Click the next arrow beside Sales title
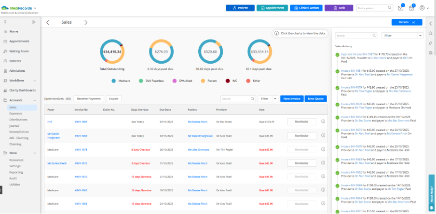This screenshot has width=436, height=214. coord(86,22)
